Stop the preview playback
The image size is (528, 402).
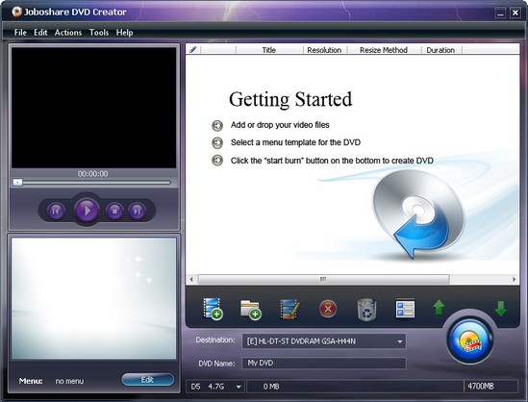(114, 212)
